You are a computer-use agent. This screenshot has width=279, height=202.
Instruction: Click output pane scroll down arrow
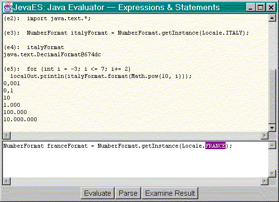(x=272, y=127)
